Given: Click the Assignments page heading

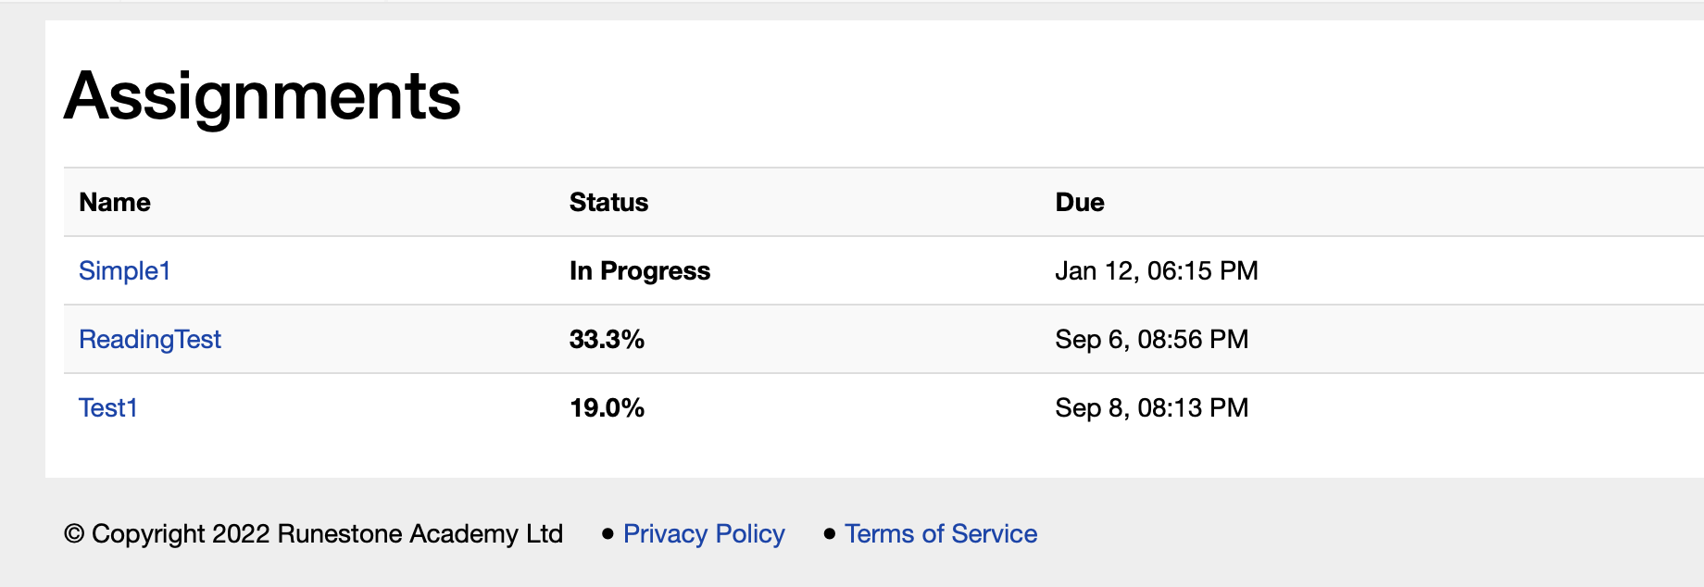Looking at the screenshot, I should point(262,96).
